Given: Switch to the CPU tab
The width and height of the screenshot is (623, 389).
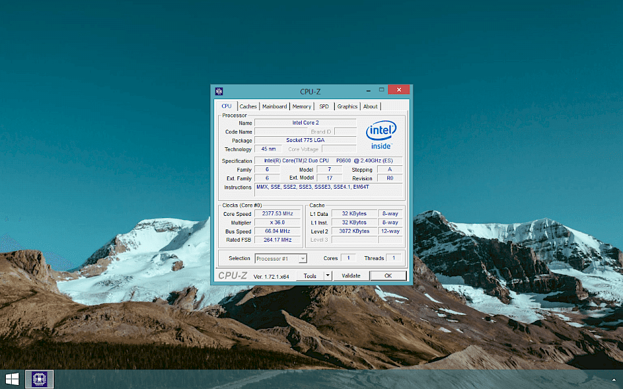Looking at the screenshot, I should (226, 106).
